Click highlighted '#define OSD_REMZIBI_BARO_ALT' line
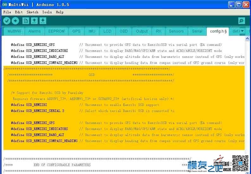 [x=128, y=135]
